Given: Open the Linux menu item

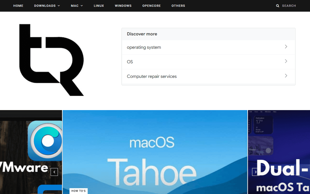Looking at the screenshot, I should tap(99, 6).
